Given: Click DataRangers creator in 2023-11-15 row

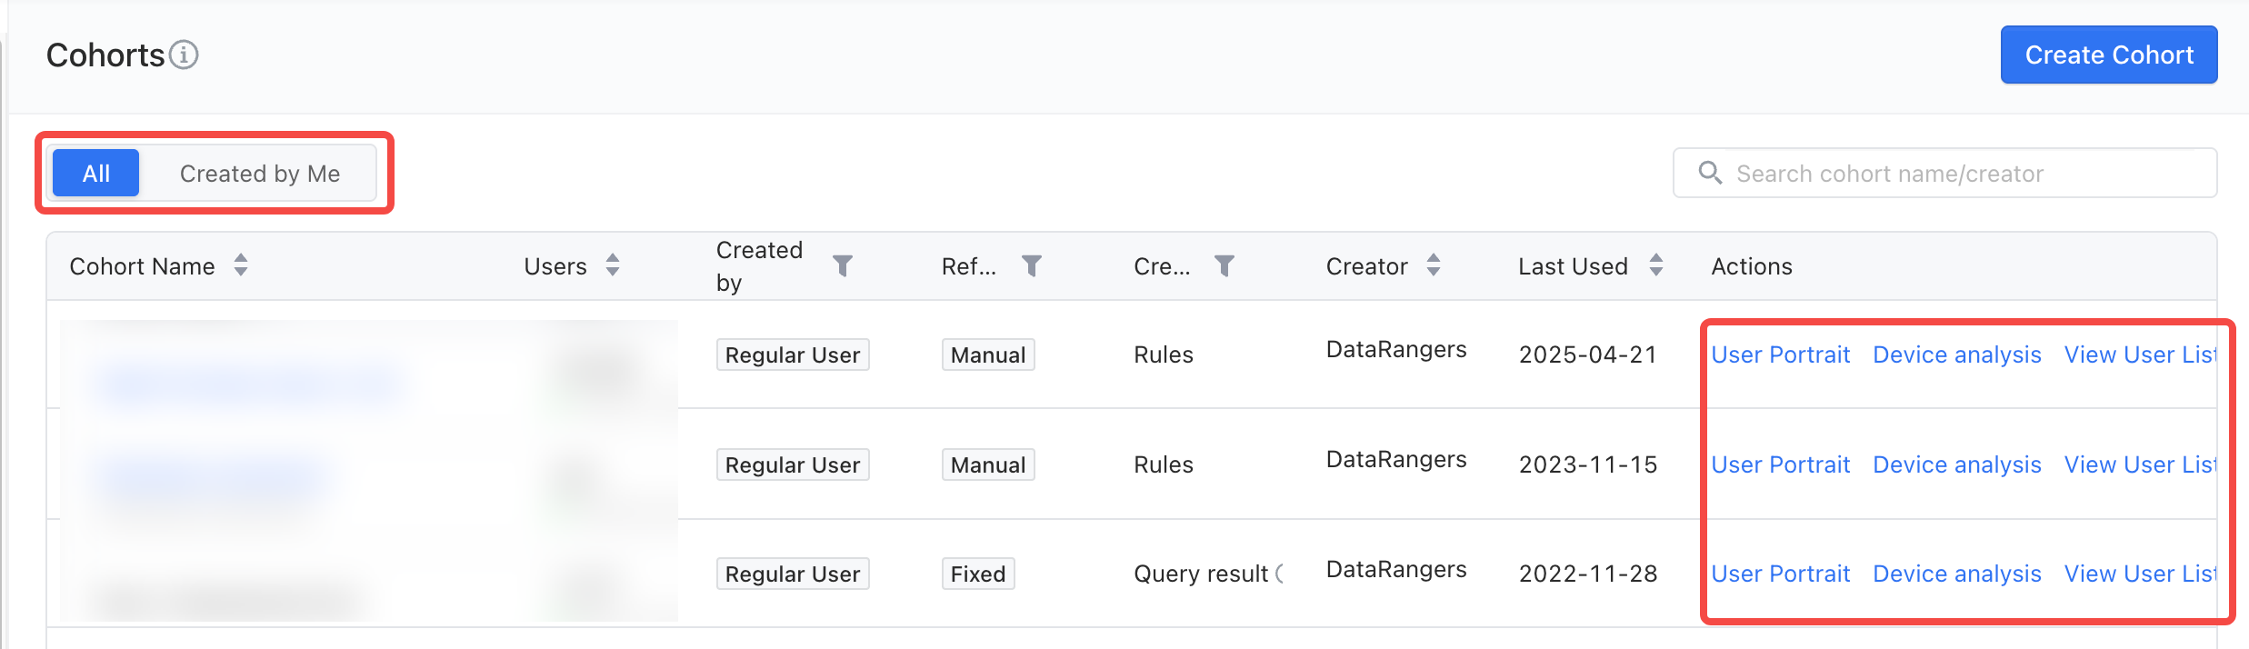Looking at the screenshot, I should [x=1396, y=460].
